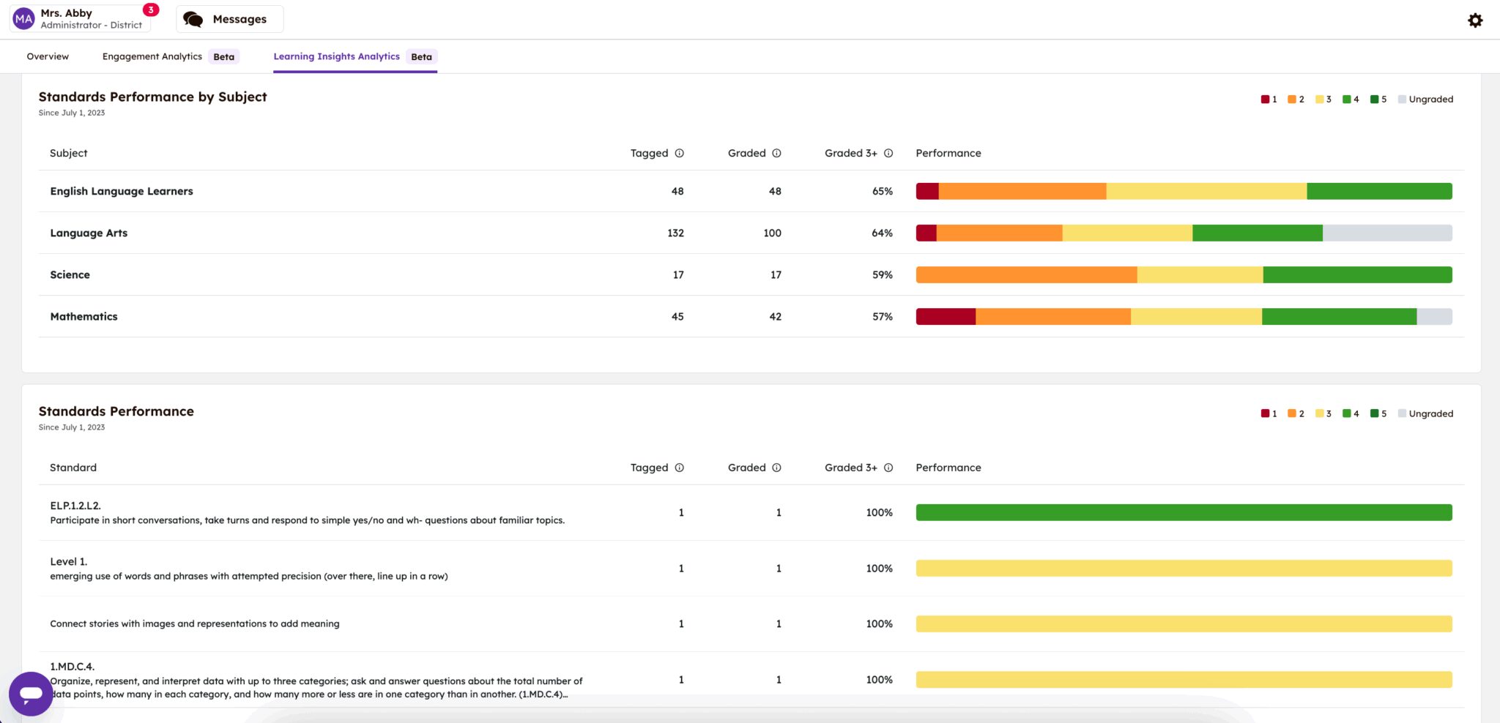Screen dimensions: 1500x723
Task: Open the settings gear icon
Action: (x=1475, y=20)
